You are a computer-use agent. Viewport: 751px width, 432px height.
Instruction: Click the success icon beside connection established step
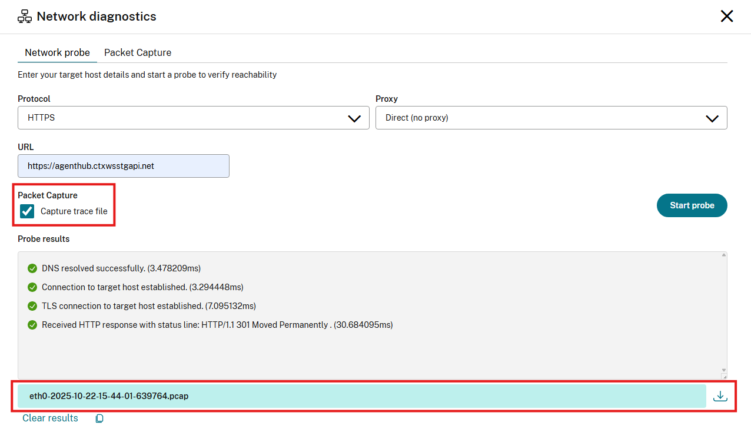pos(32,287)
